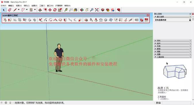194x105 pixels.
Task: Click the SUAPP blue twin-panel mirror icon
Action: 111,20
